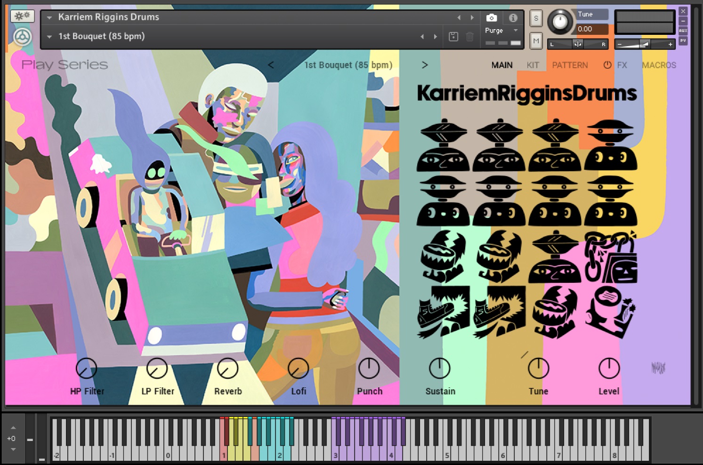Trigger the chain and mask pad

pos(611,257)
